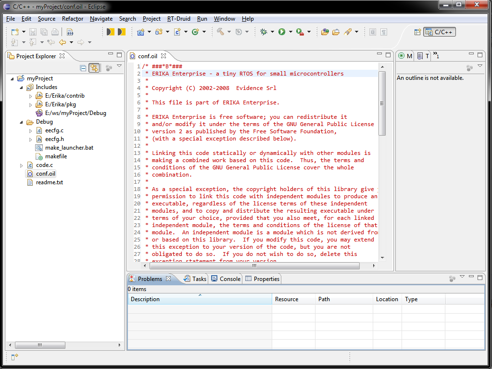492x369 pixels.
Task: Click the Search flashlight icon
Action: [348, 32]
